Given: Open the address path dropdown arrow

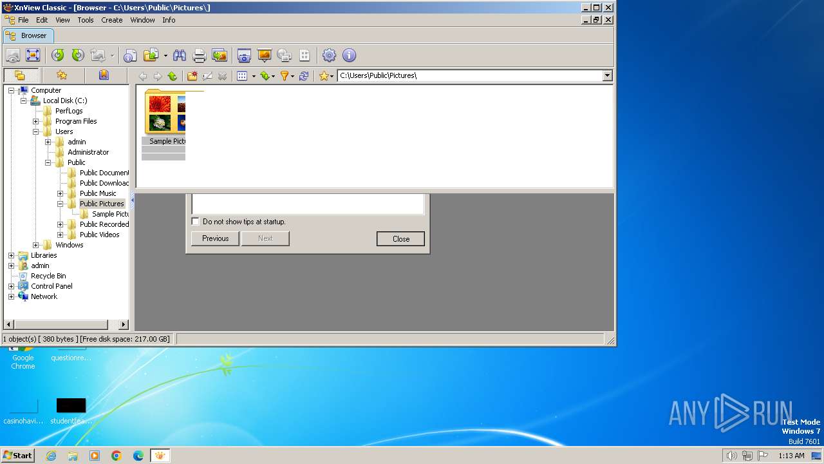Looking at the screenshot, I should click(x=607, y=76).
